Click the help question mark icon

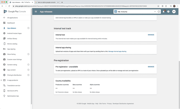[x=168, y=12]
